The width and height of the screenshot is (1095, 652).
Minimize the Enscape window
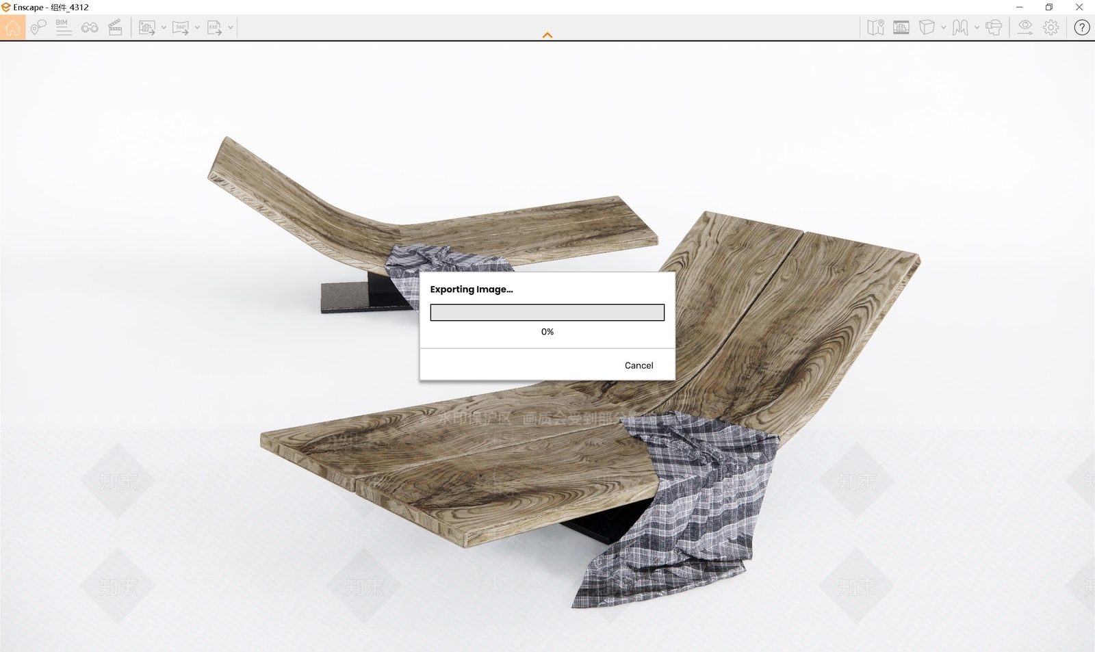pyautogui.click(x=1019, y=7)
